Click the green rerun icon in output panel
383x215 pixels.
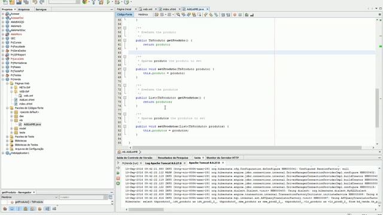pyautogui.click(x=118, y=173)
